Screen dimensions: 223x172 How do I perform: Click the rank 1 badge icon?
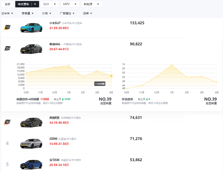(7, 27)
